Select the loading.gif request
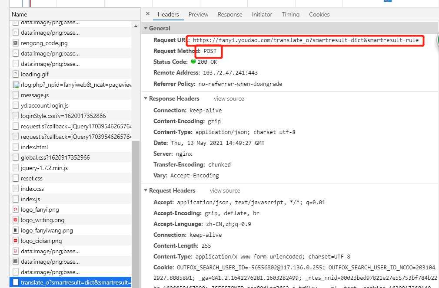The width and height of the screenshot is (439, 288). point(70,74)
